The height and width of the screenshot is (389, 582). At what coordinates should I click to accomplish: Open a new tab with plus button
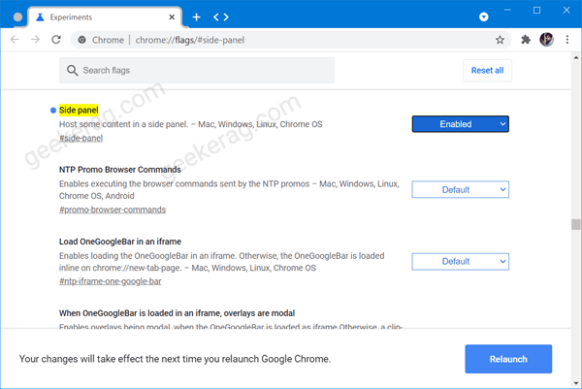coord(196,17)
